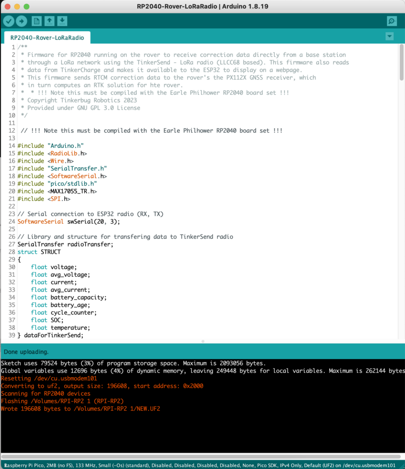Click 'float avg_voltage;' line
Screen dimensions: 405x469
coord(60,275)
